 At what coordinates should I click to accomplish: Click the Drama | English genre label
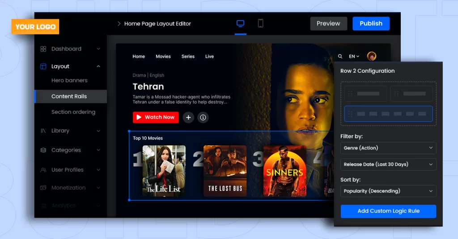click(148, 75)
